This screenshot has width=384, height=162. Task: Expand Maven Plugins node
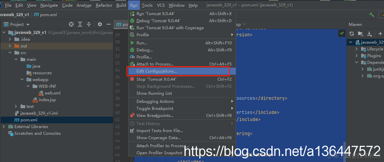pyautogui.click(x=356, y=56)
